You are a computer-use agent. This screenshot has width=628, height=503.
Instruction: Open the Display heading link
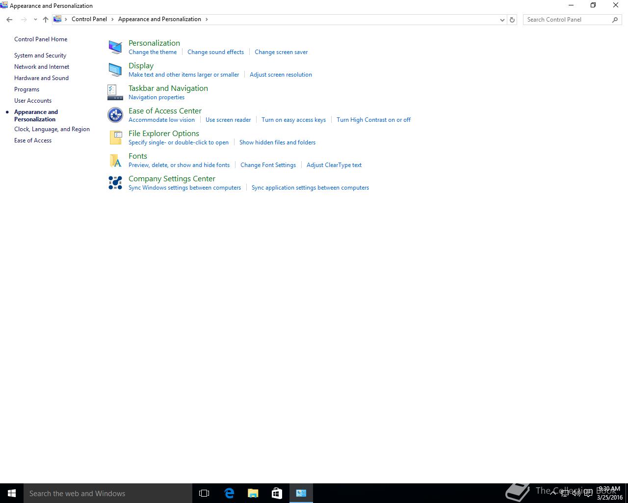pyautogui.click(x=141, y=66)
